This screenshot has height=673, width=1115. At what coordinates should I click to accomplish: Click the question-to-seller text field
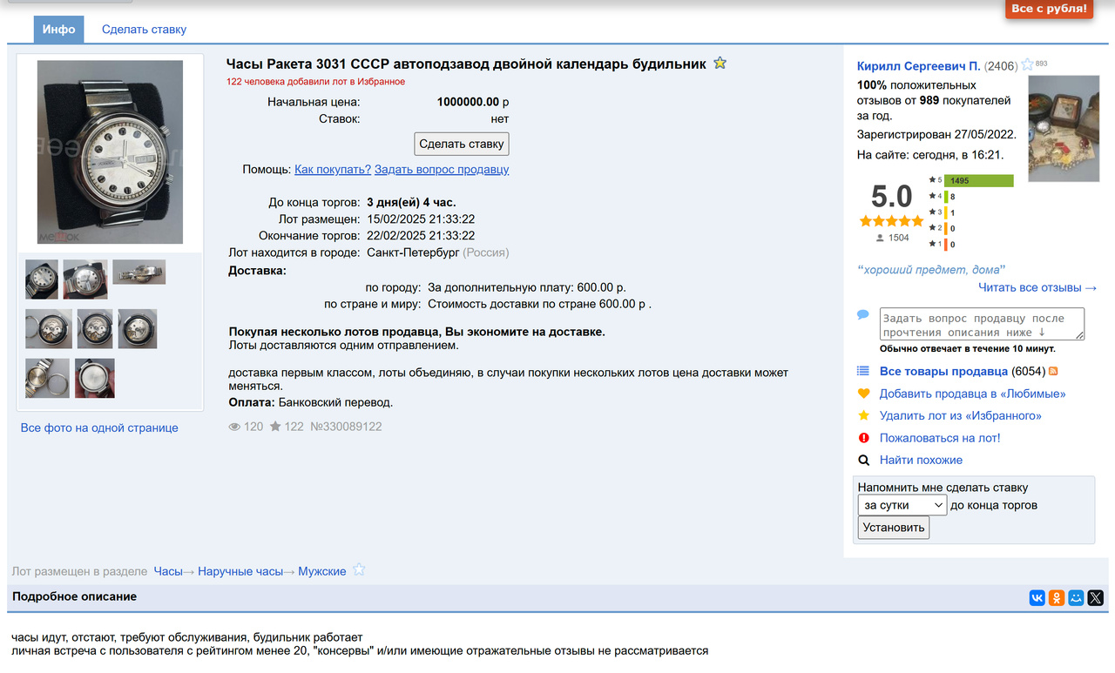click(982, 324)
